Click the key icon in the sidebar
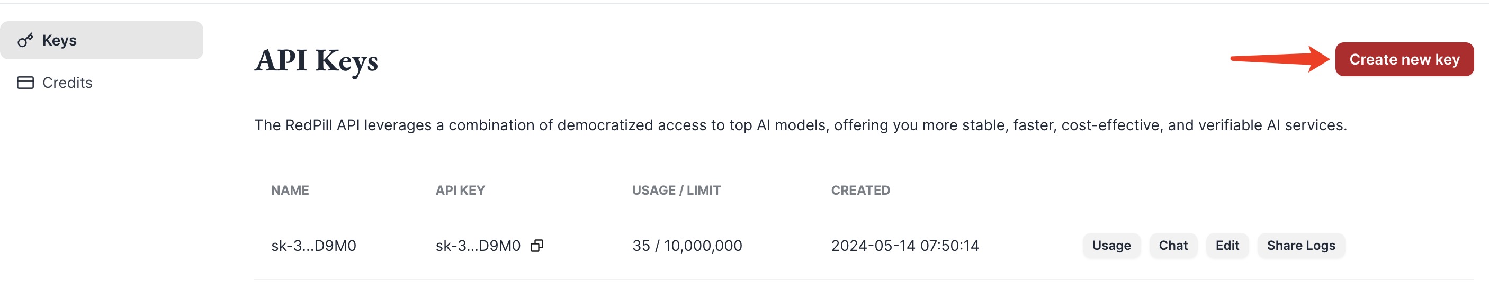This screenshot has height=307, width=1489. (25, 40)
